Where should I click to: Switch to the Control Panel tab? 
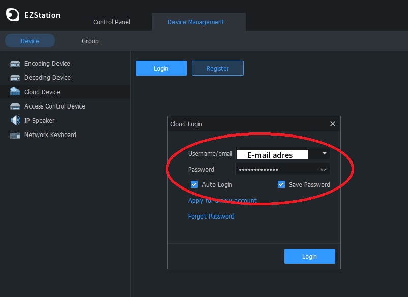[111, 22]
